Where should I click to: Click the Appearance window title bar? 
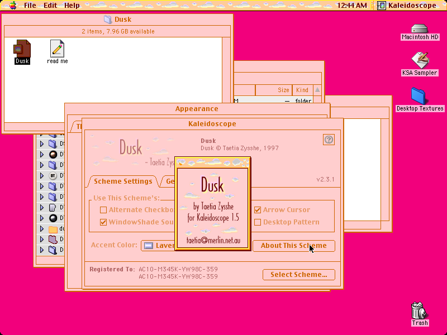point(197,109)
